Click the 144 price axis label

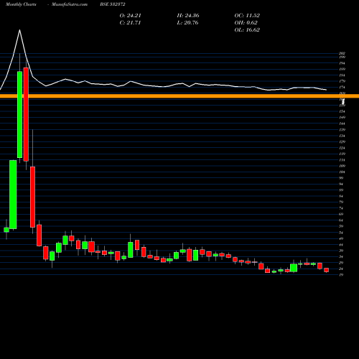tap(342, 123)
